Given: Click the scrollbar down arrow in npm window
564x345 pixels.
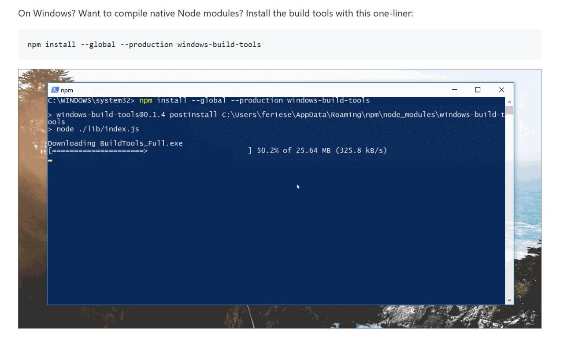Looking at the screenshot, I should [509, 300].
